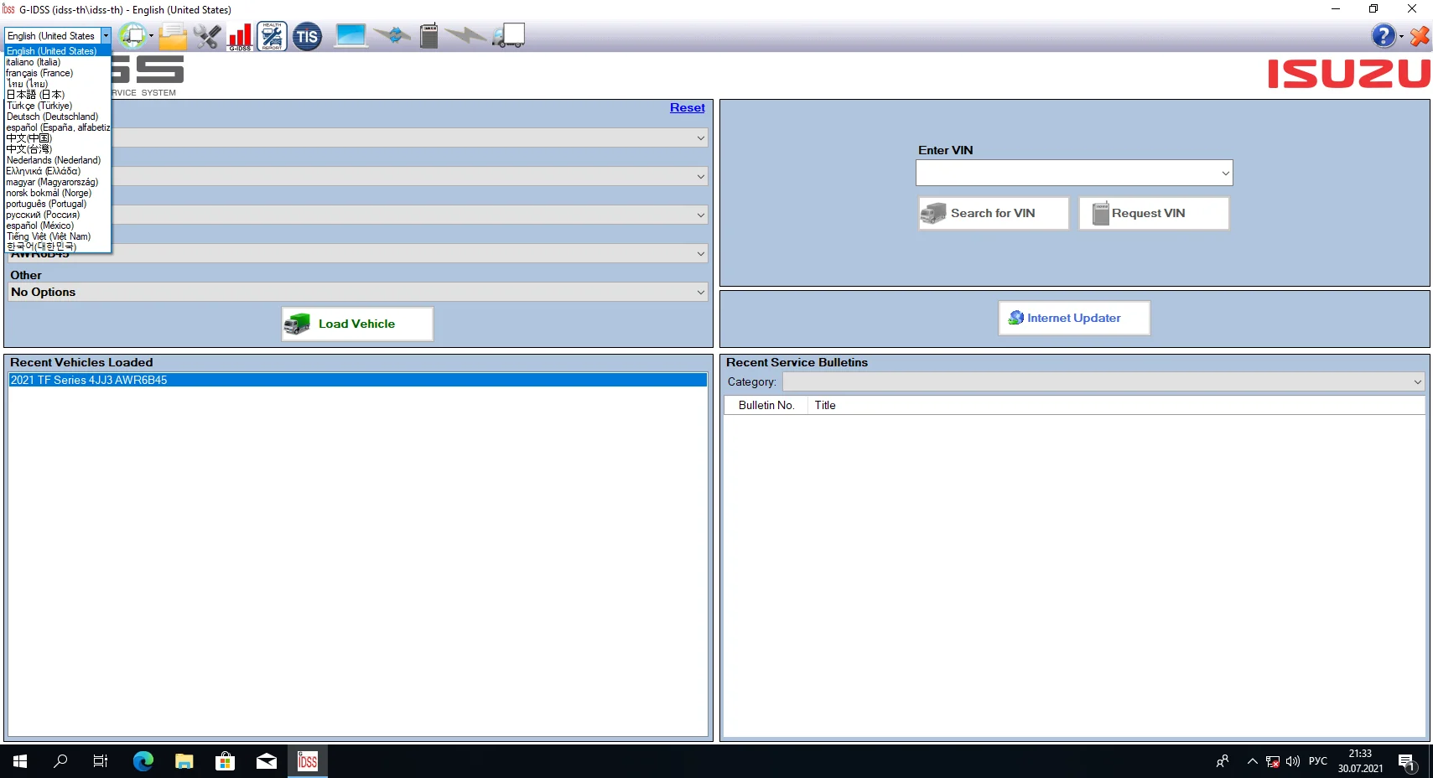The image size is (1433, 778).
Task: Expand the Other dropdown showing No Options
Action: (x=700, y=292)
